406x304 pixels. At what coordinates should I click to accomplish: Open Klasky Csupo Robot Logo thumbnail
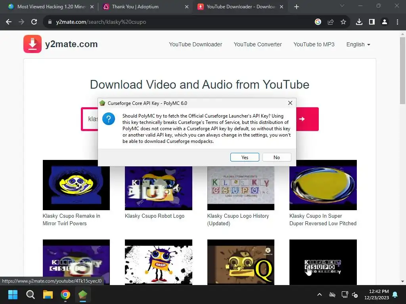coord(159,188)
